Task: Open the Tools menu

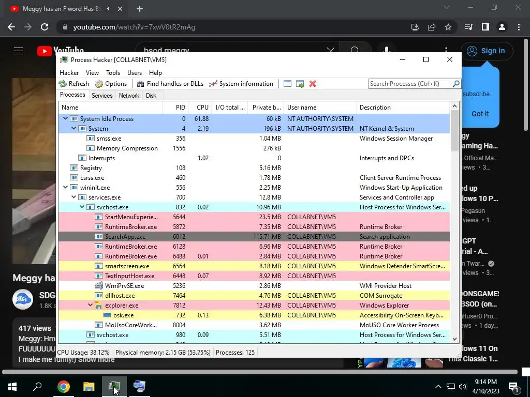Action: (x=113, y=72)
